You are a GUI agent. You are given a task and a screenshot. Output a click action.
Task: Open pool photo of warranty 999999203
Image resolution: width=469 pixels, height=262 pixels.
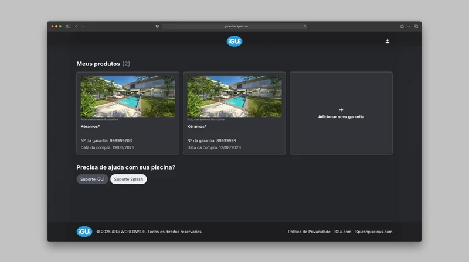[128, 96]
